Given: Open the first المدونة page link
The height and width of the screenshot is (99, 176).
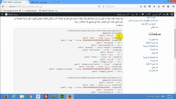Looking at the screenshot, I should [153, 50].
